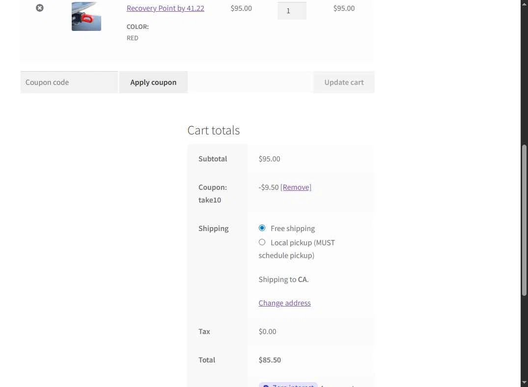This screenshot has height=387, width=528.
Task: Open the Change address link
Action: pyautogui.click(x=284, y=303)
